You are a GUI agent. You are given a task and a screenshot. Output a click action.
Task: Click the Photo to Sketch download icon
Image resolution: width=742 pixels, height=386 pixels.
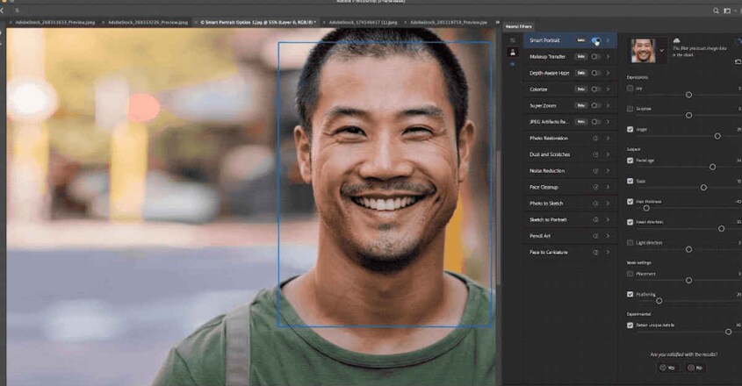point(595,204)
